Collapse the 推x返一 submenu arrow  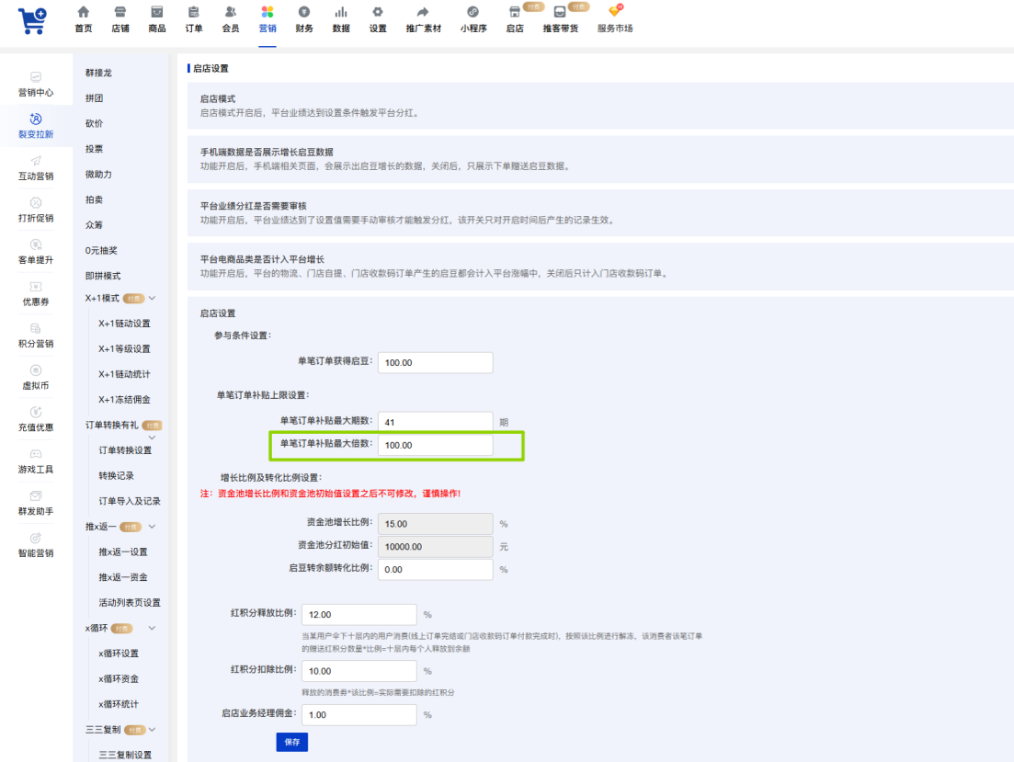153,527
